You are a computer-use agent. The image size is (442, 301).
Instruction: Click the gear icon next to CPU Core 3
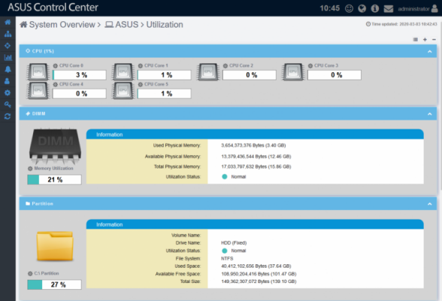click(x=310, y=65)
